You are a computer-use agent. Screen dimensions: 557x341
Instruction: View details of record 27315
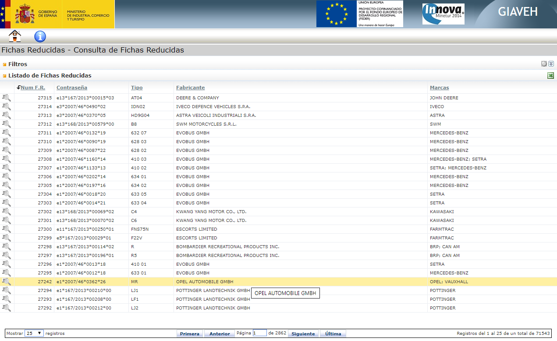(7, 98)
